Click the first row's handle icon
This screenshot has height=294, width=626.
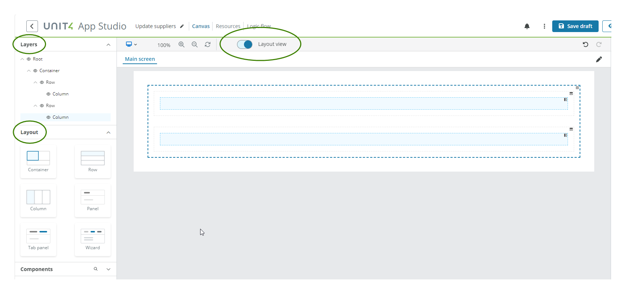(x=571, y=94)
